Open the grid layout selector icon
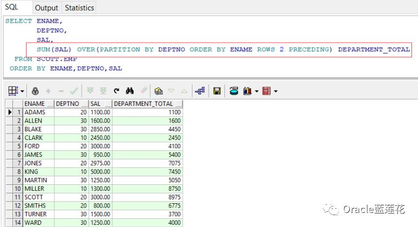418x227 pixels. [x=13, y=91]
